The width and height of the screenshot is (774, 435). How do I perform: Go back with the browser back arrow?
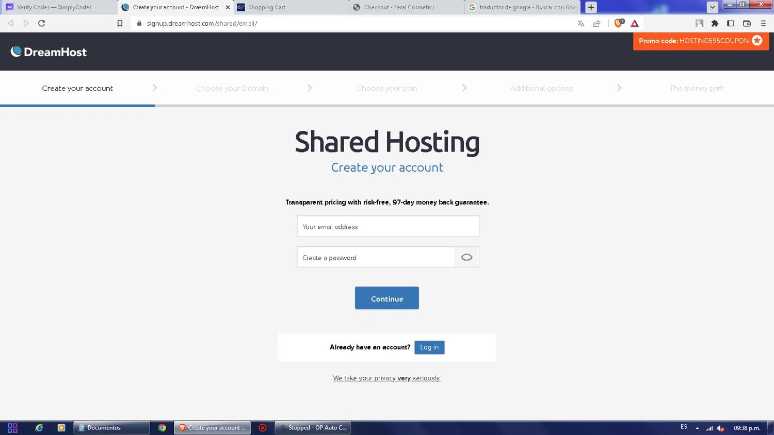coord(11,23)
